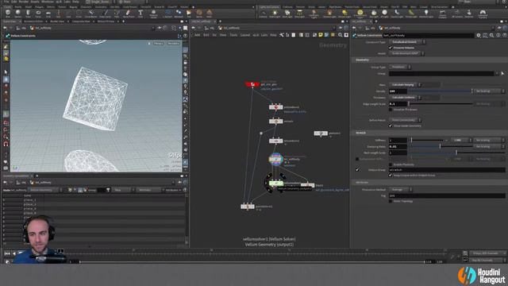Select the pointdeform1 node in network
508x286 pixels.
(248, 207)
